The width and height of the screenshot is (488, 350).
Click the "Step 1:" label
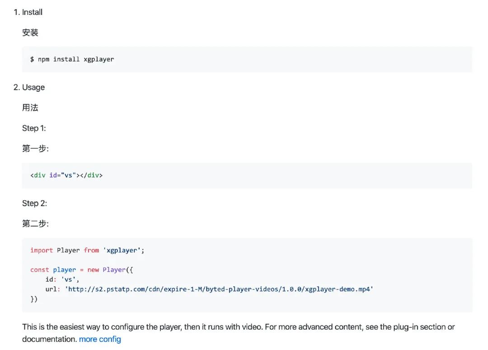(x=34, y=128)
